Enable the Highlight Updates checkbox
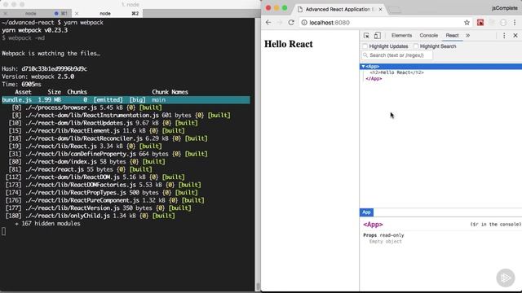The image size is (522, 293). (x=365, y=46)
